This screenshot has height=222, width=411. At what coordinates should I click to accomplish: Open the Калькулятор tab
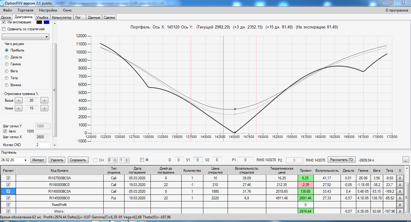62,18
